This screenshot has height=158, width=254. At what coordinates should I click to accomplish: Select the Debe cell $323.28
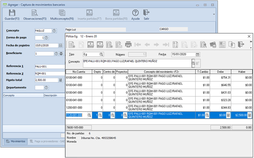220,100
